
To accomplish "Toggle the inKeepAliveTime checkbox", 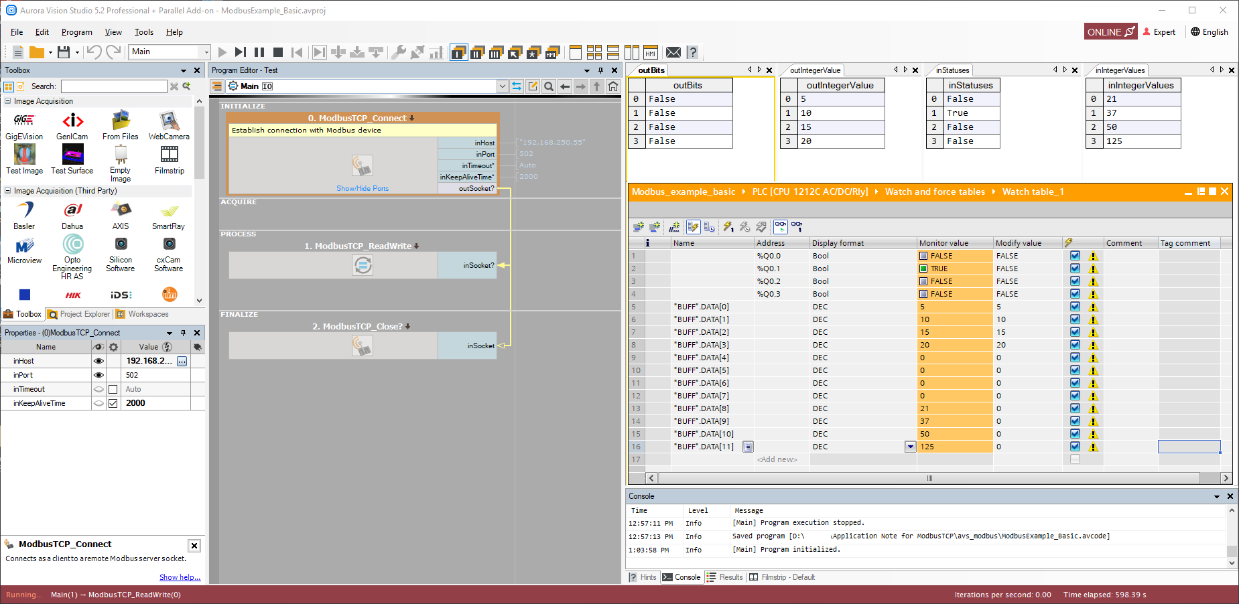I will coord(113,403).
